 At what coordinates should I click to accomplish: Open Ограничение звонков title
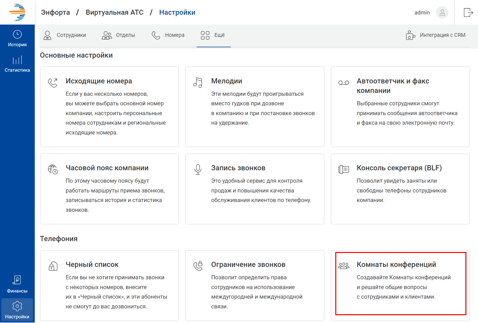coord(248,264)
